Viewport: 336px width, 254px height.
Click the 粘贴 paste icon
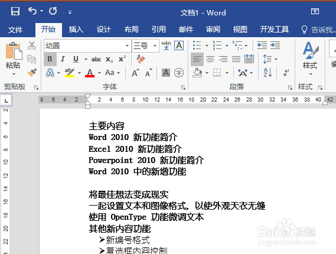point(14,51)
